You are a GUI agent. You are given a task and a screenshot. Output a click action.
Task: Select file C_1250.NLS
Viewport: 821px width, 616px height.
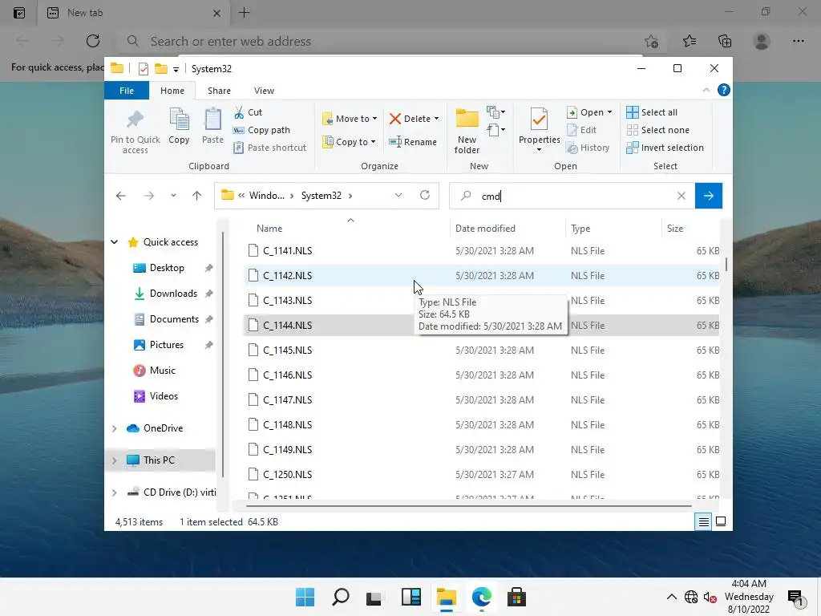(x=288, y=475)
